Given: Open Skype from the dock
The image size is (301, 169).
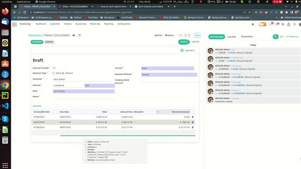Looking at the screenshot, I should tap(5, 119).
